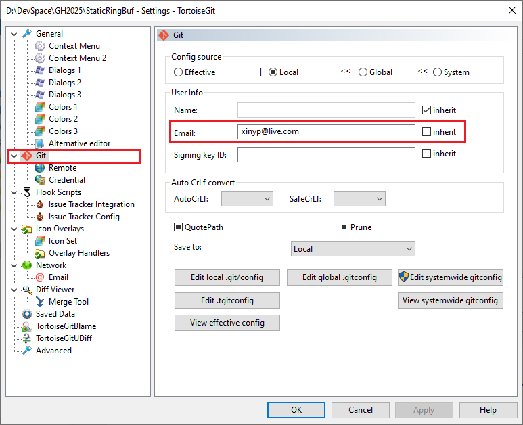Select the System config source radio

pyautogui.click(x=437, y=72)
